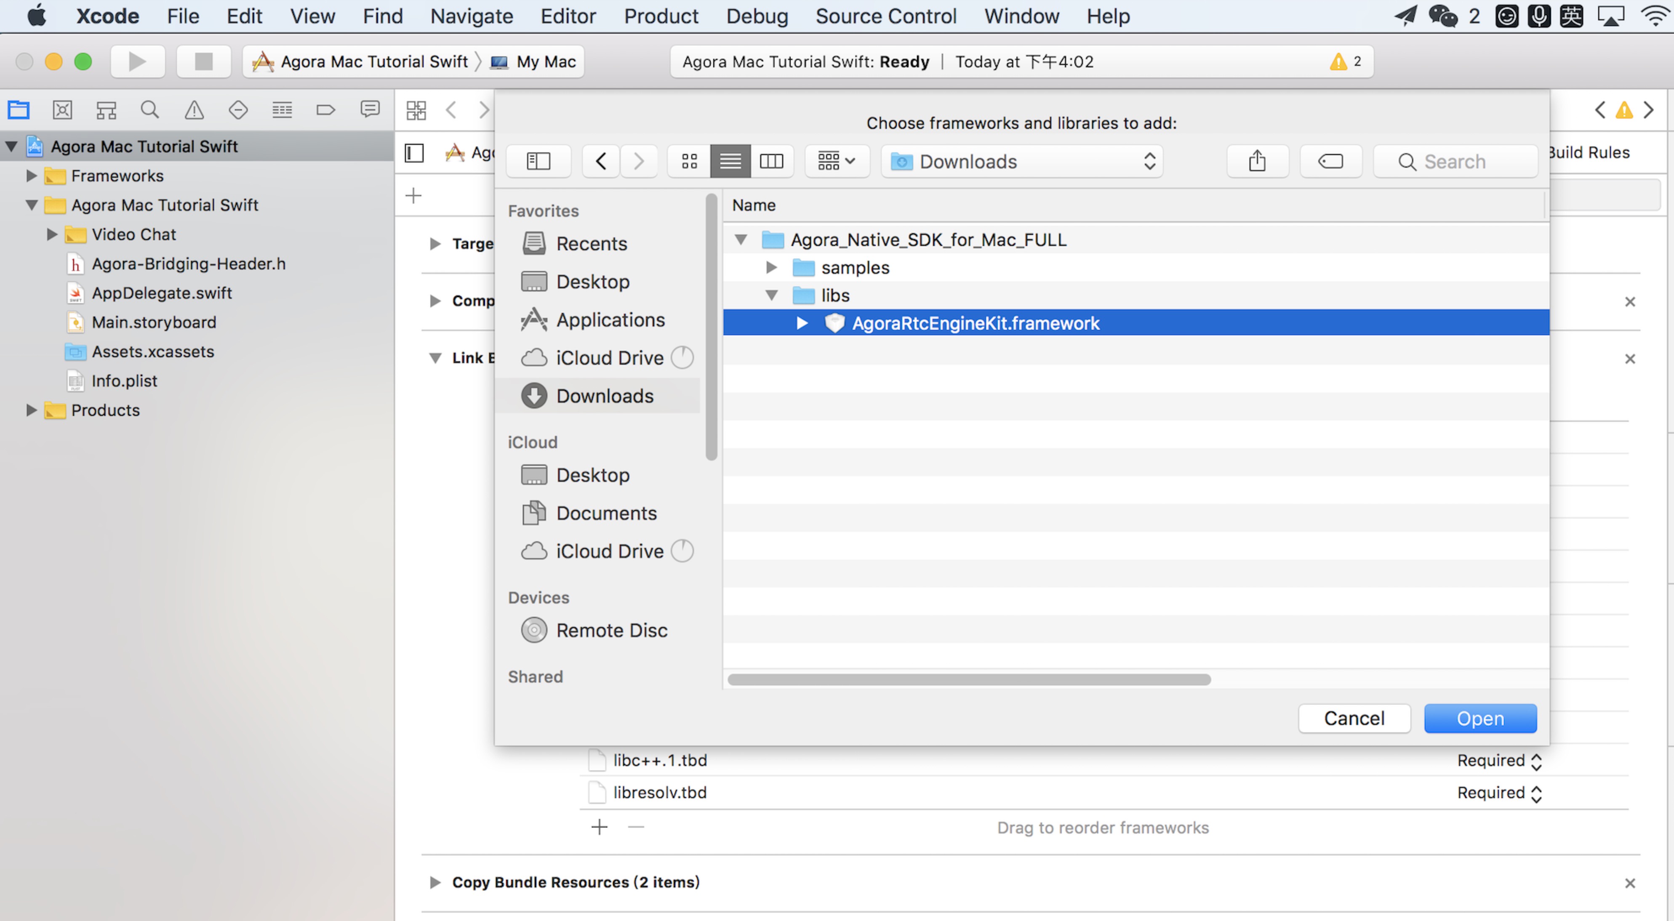
Task: Select Agora Mac Tutorial Swift scheme
Action: pyautogui.click(x=360, y=62)
